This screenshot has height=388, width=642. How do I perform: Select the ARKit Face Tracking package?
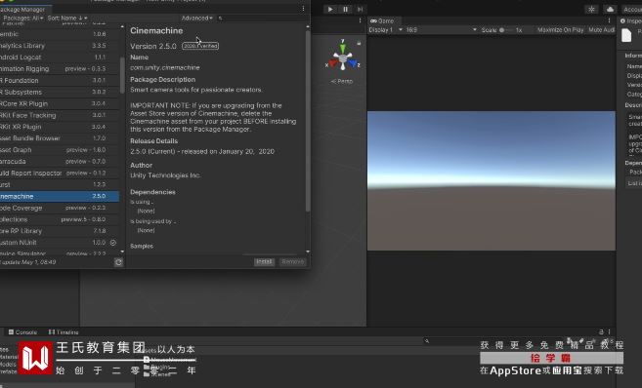point(60,115)
